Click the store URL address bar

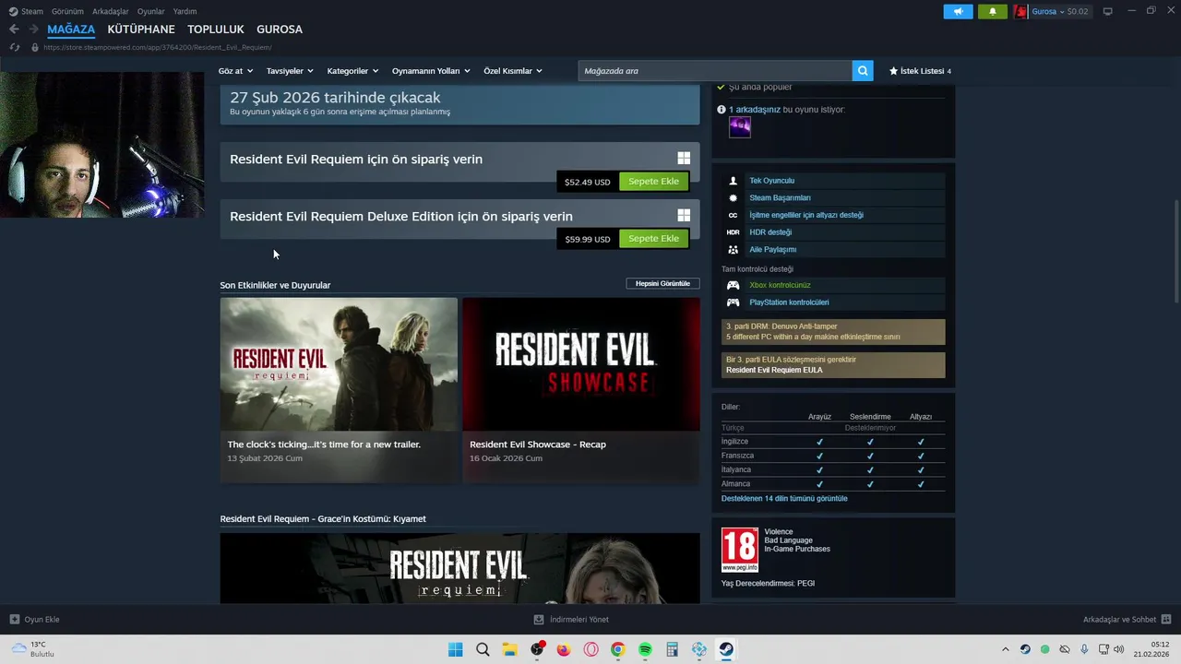tap(157, 47)
